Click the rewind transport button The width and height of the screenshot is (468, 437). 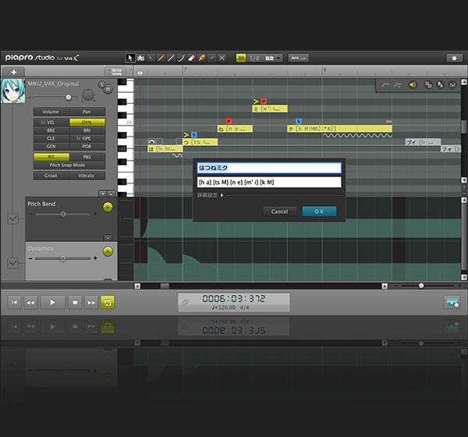30,302
